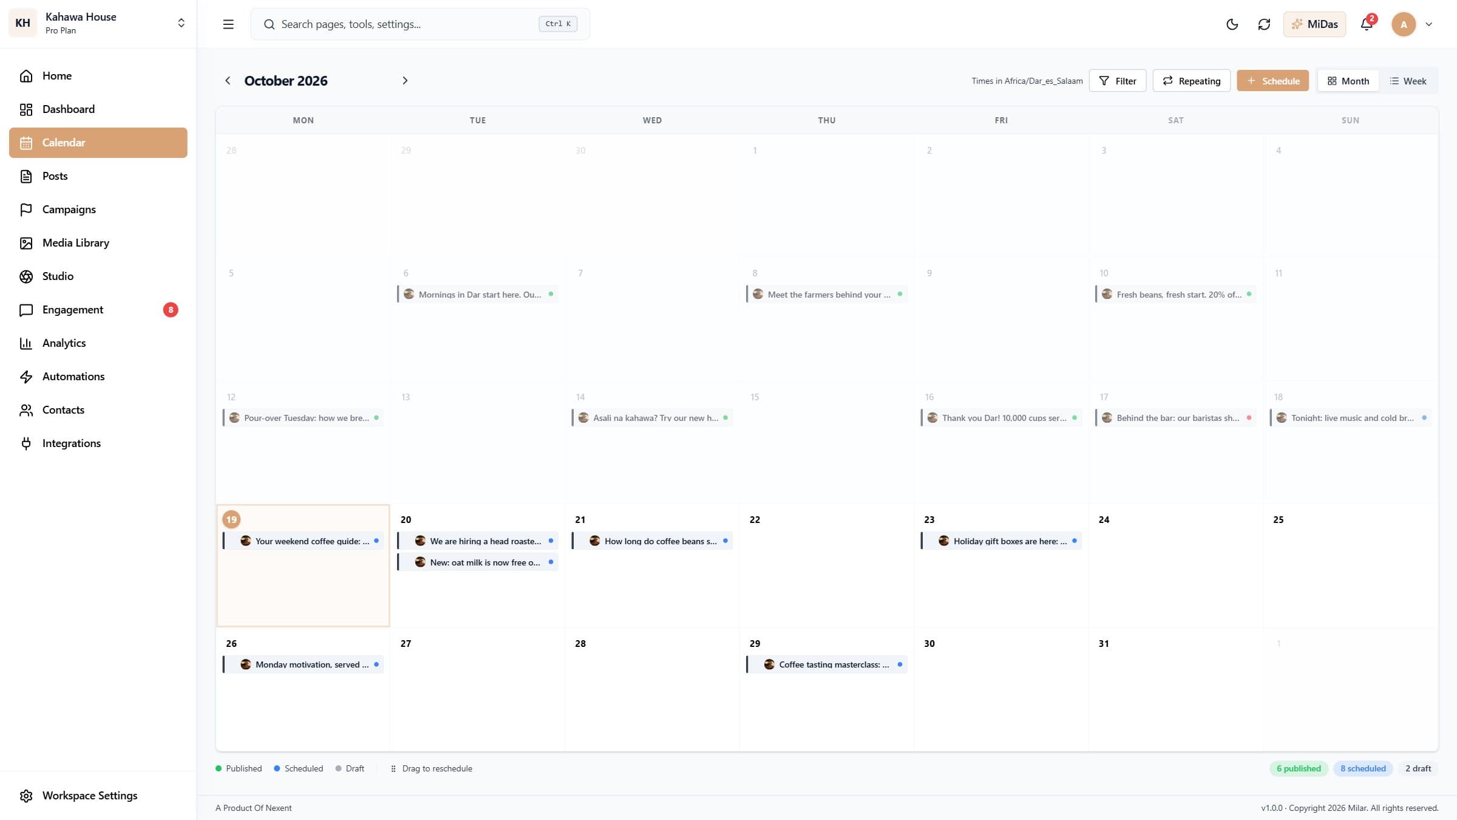Open 'New: oat milk is now free' post
Image resolution: width=1457 pixels, height=820 pixels.
(478, 562)
